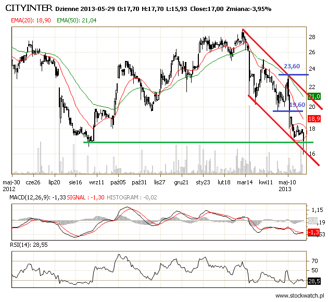This screenshot has height=302, width=328.
Task: Click the price axis label 22
Action: [x=312, y=87]
